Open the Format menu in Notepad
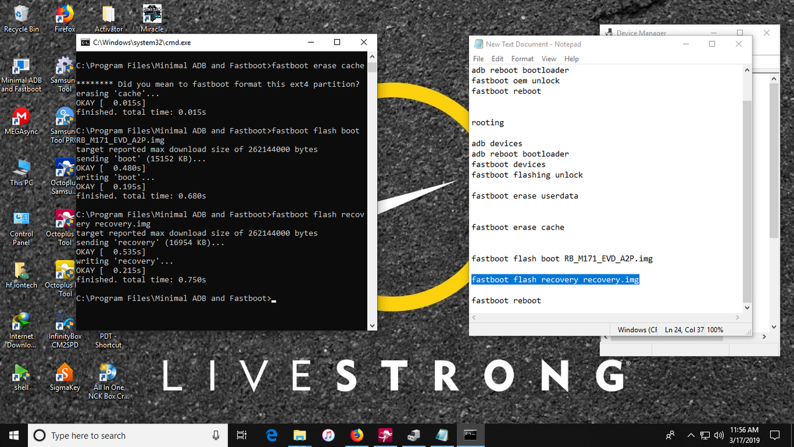This screenshot has width=794, height=447. coord(522,58)
